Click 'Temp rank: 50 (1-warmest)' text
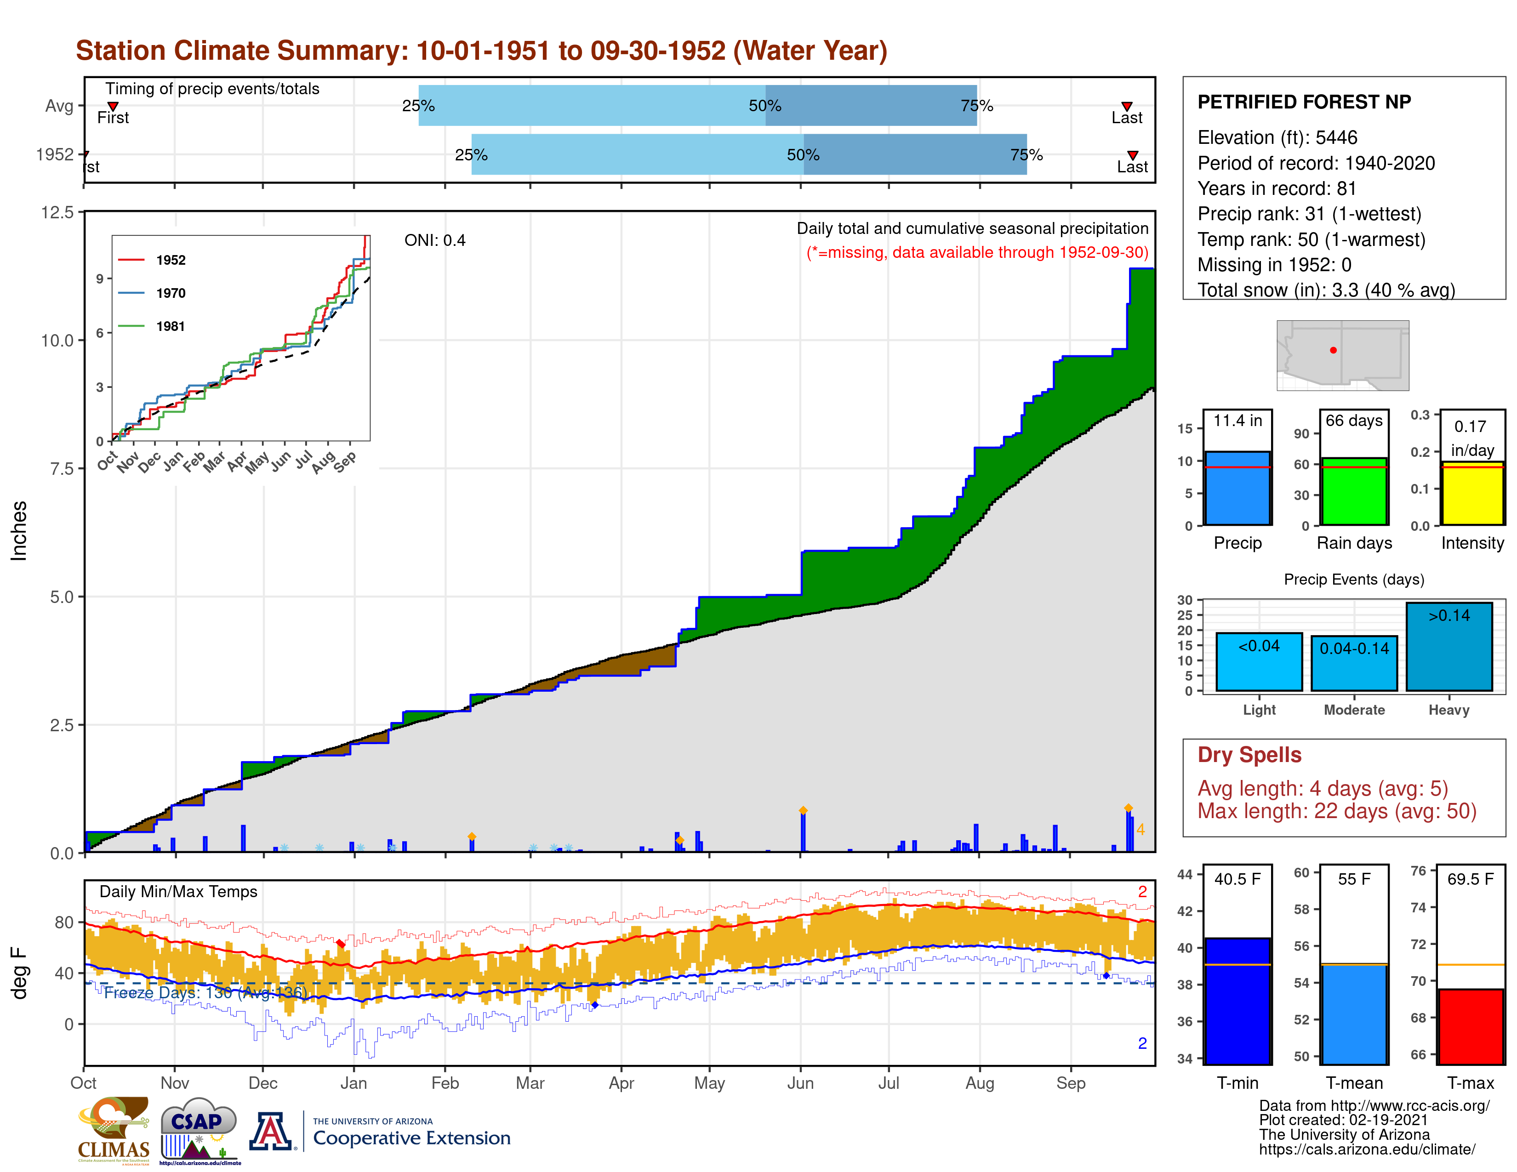This screenshot has width=1517, height=1172. pos(1312,239)
